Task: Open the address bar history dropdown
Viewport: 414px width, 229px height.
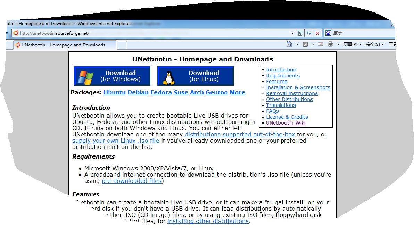Action: tap(292, 33)
